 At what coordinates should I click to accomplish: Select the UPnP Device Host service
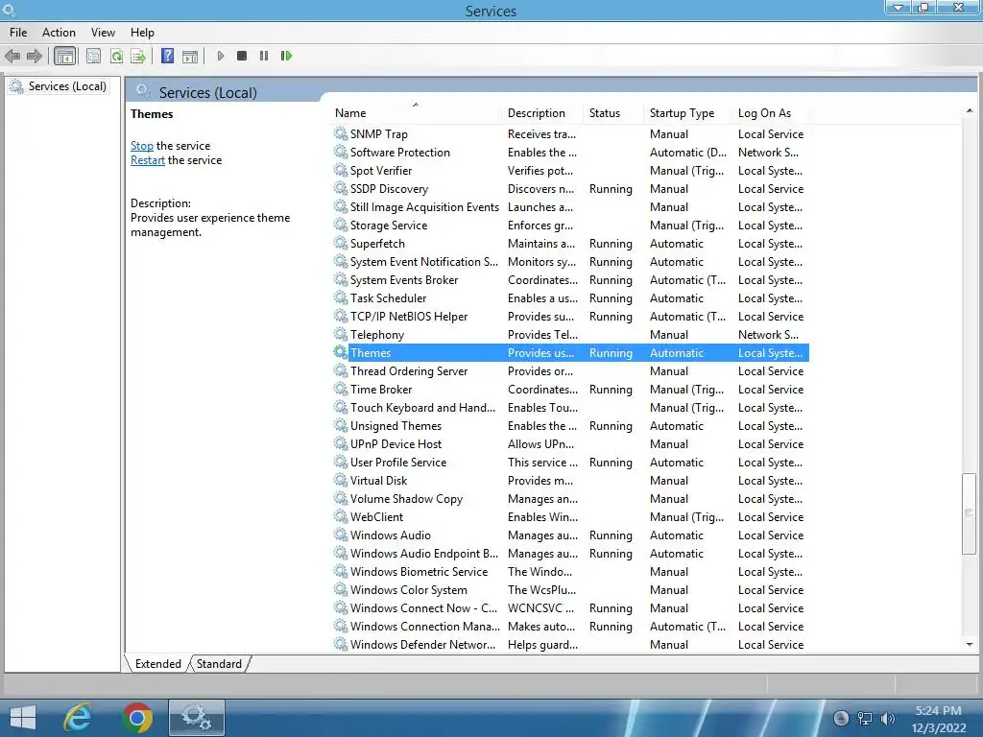(570, 443)
